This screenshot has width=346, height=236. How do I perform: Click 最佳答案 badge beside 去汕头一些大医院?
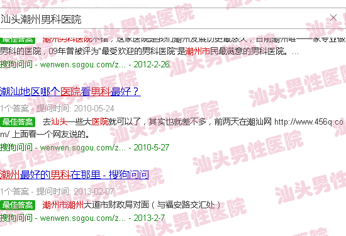click(x=18, y=122)
